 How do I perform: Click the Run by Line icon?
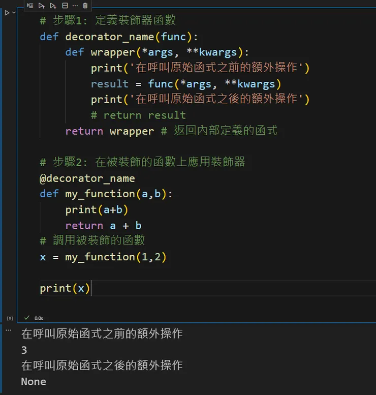[30, 6]
